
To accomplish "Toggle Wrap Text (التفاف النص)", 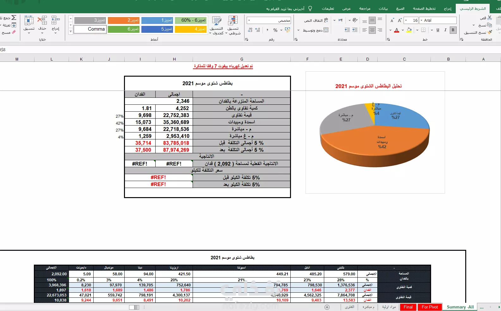I will coord(316,20).
